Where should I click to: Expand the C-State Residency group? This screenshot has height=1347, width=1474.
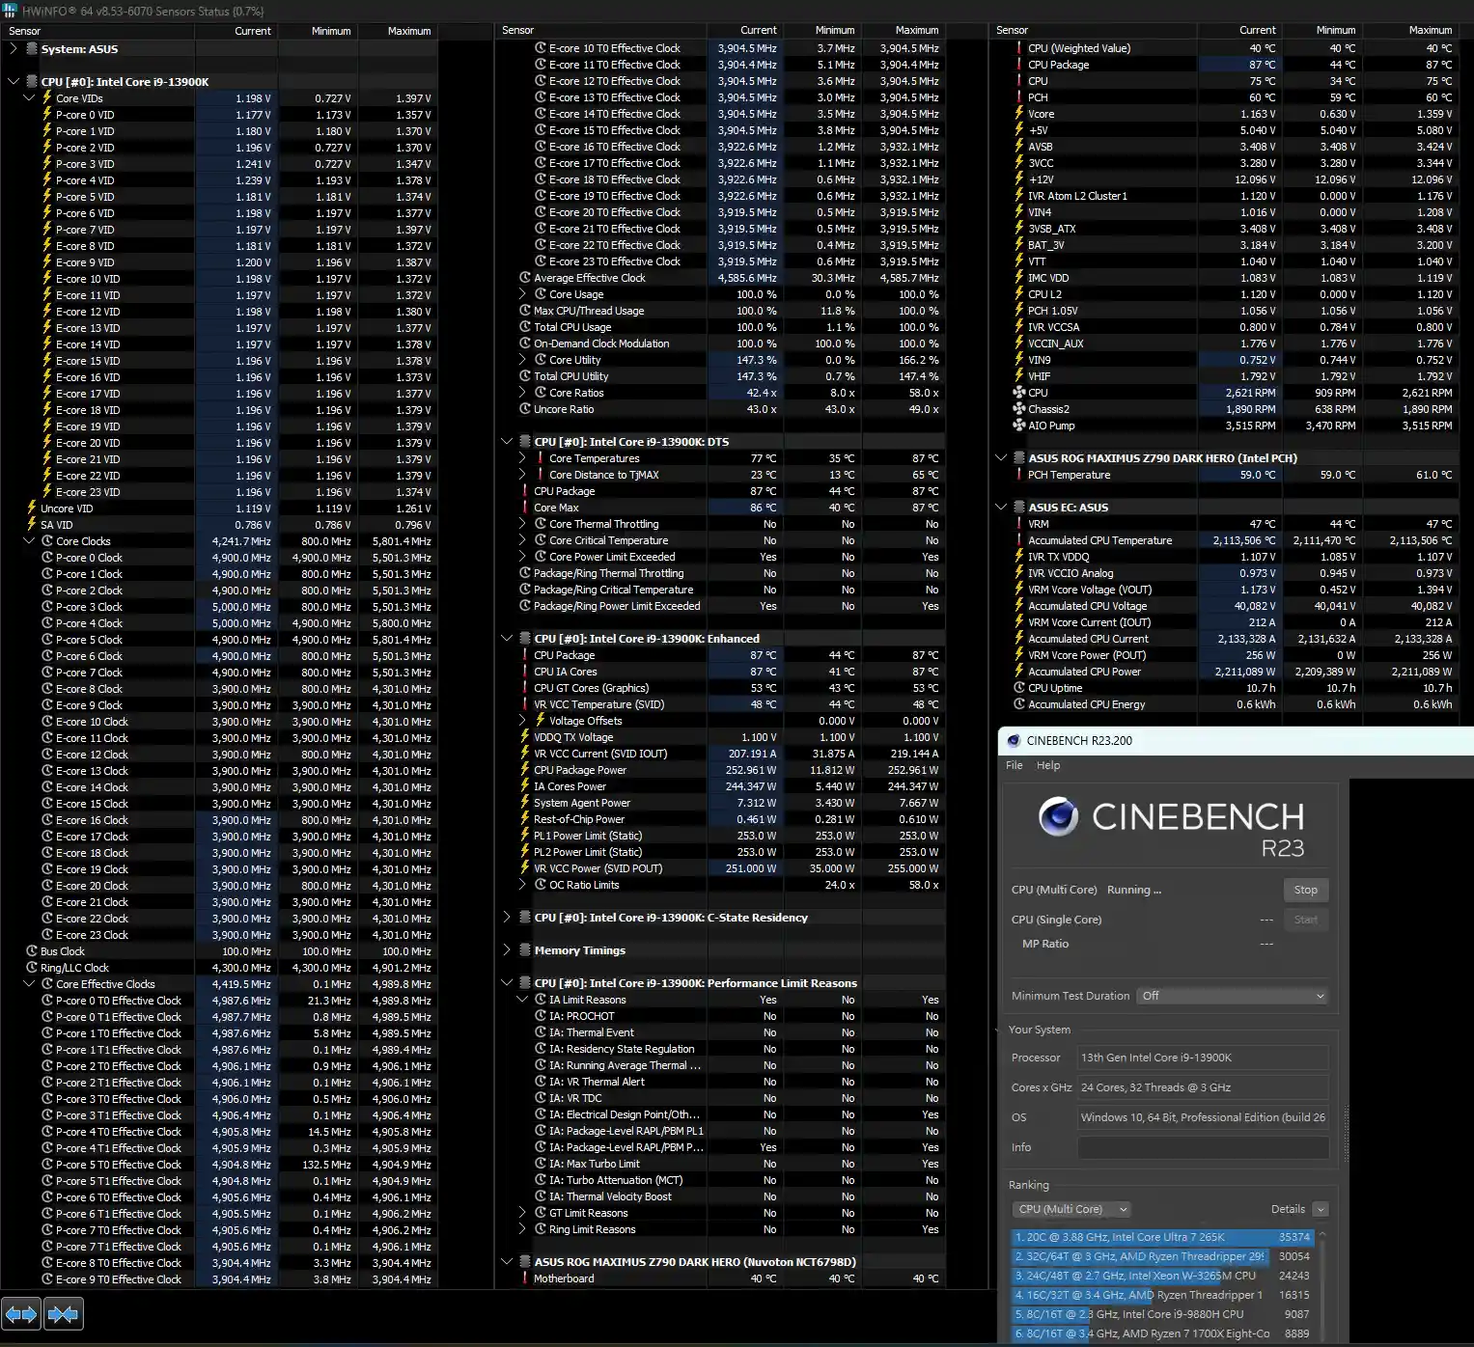507,918
